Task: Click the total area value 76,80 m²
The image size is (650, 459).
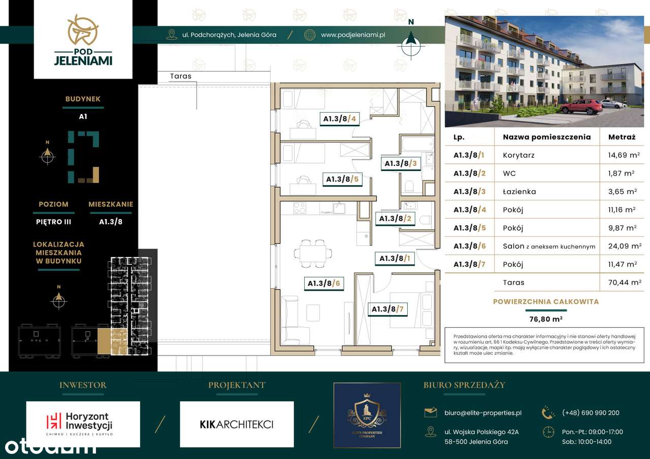Action: [x=546, y=319]
